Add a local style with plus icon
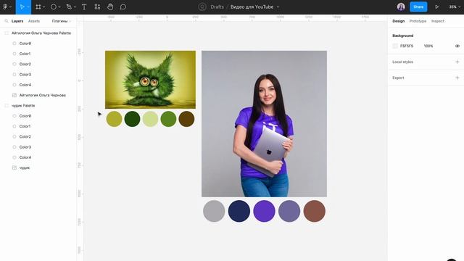 (x=457, y=62)
